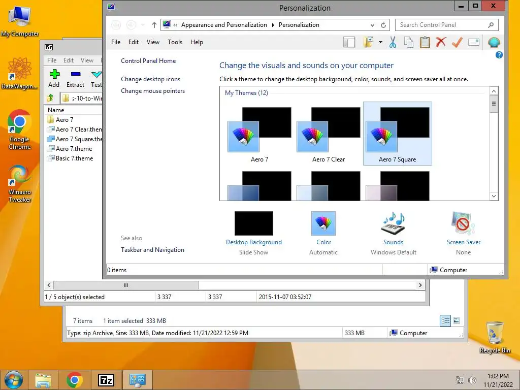Open the Winaero Tweaker desktop shortcut
This screenshot has width=520, height=390.
pyautogui.click(x=20, y=184)
